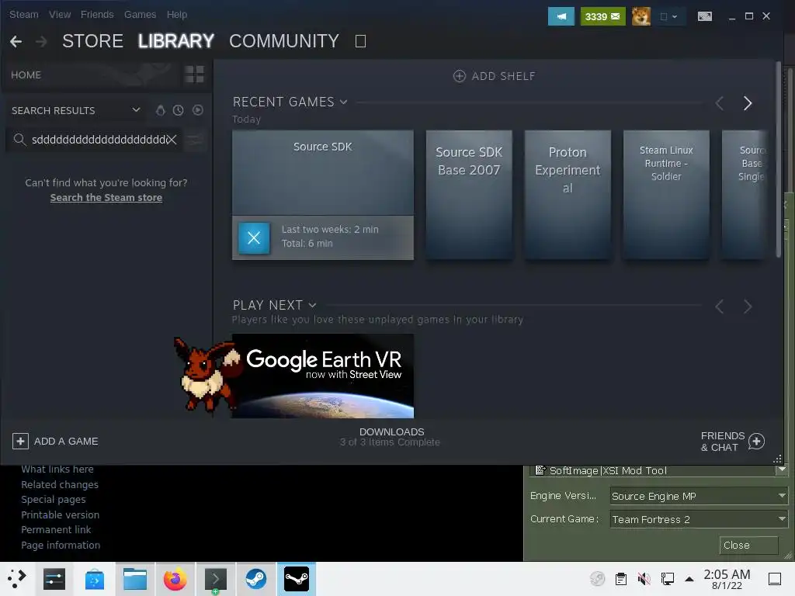Select Source SDK Base 2007 tile
795x596 pixels.
coord(469,195)
